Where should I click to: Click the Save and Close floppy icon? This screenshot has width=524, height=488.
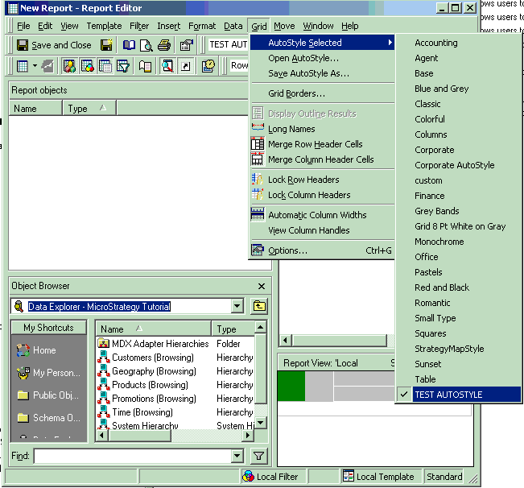(x=23, y=45)
